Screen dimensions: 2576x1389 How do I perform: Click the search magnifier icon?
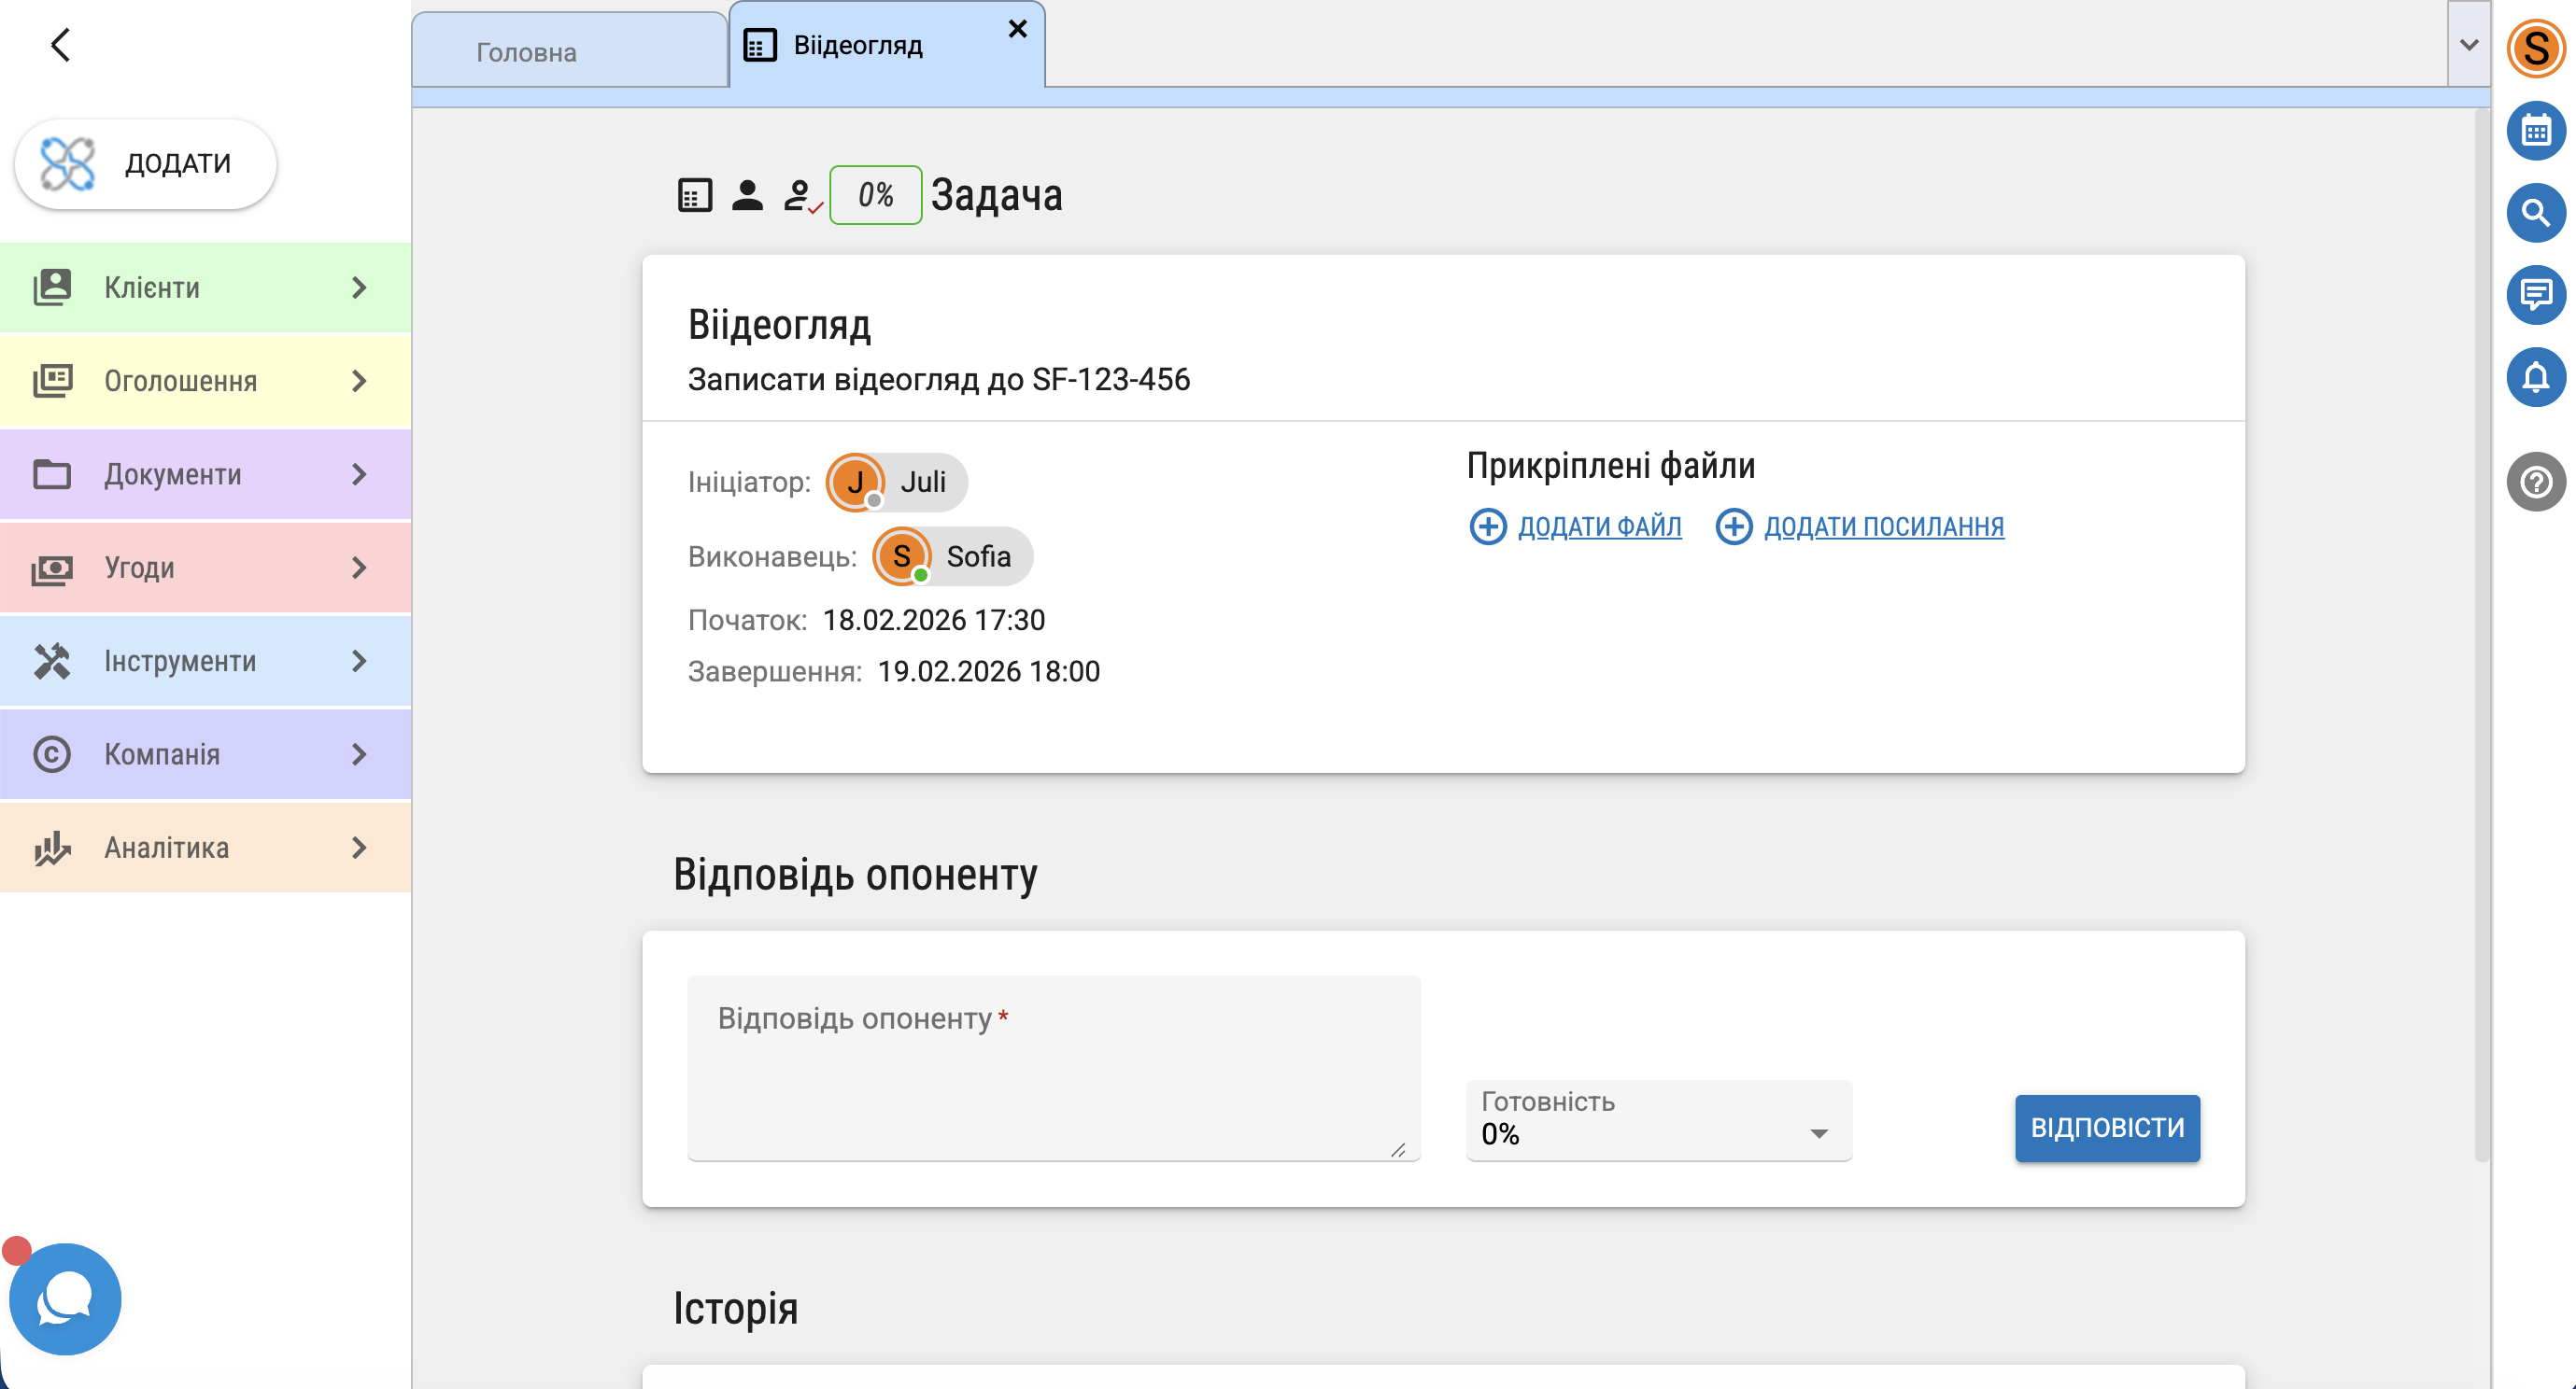2535,213
